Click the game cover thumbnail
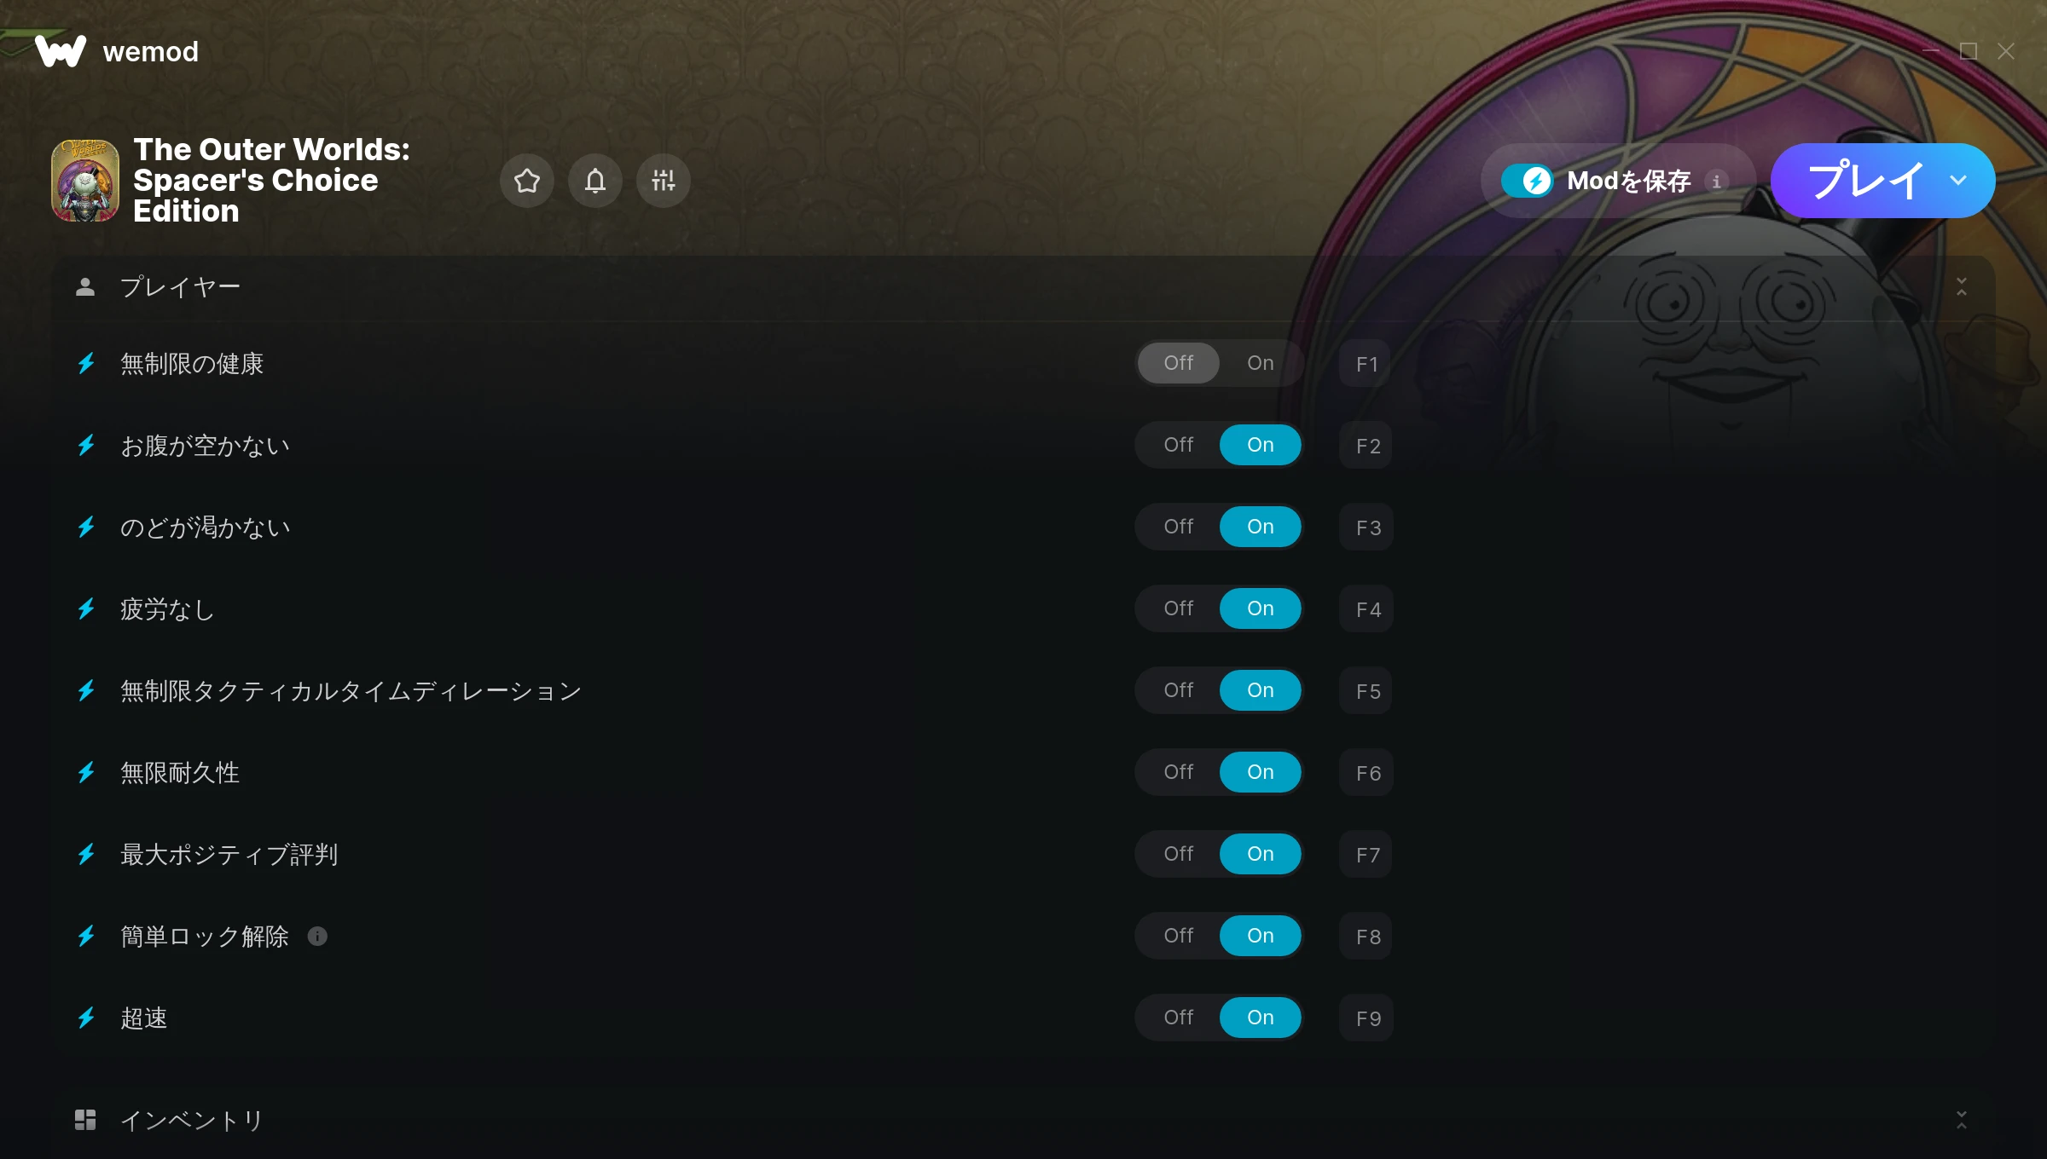 (x=85, y=181)
